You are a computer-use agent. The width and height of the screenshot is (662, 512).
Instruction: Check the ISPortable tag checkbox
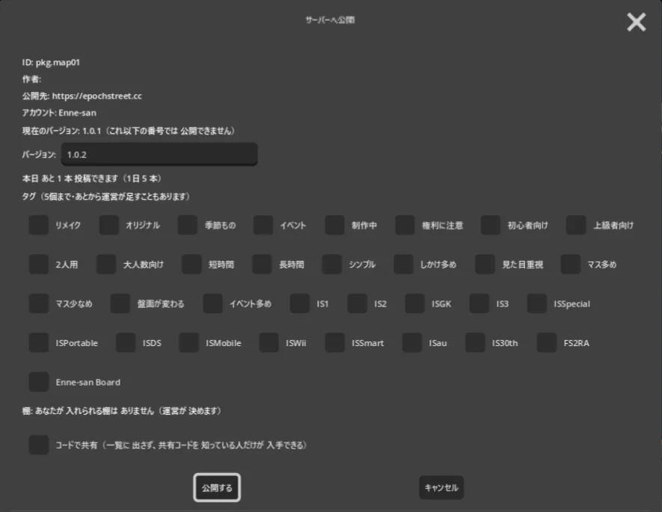[x=38, y=343]
